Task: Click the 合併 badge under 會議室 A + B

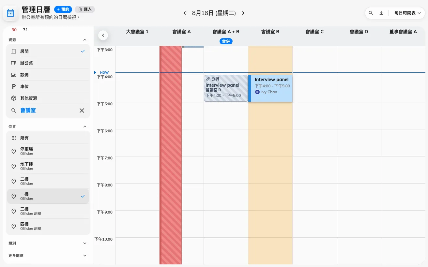Action: pos(226,41)
